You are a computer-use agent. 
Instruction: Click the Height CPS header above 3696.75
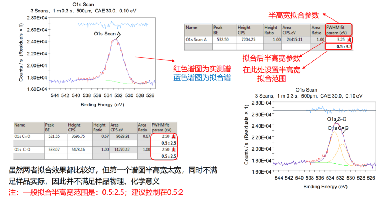pyautogui.click(x=80, y=127)
